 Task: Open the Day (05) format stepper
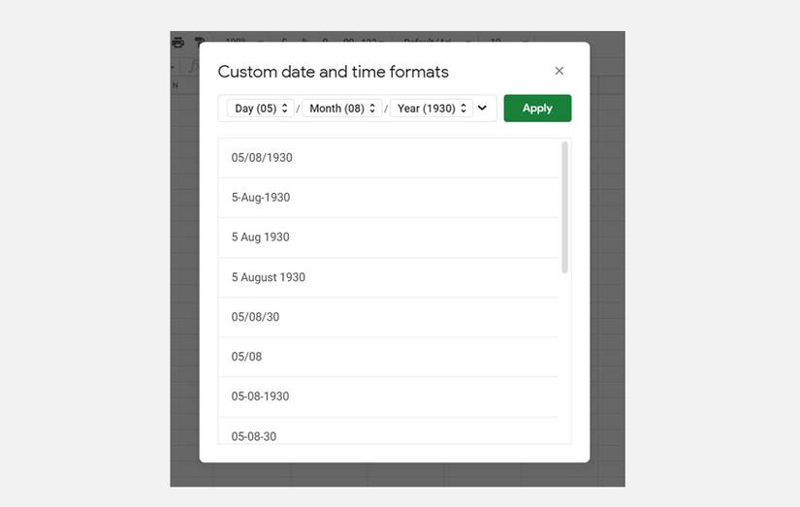(262, 109)
